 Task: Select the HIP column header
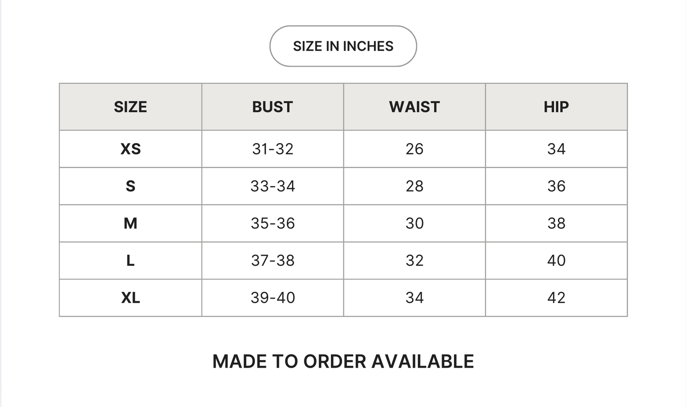click(556, 107)
